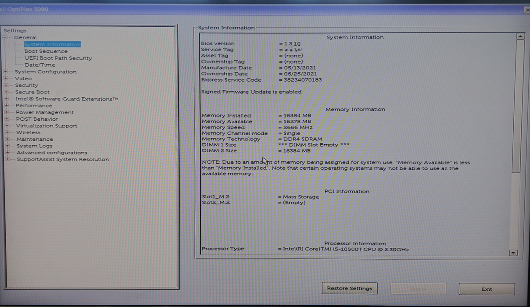The width and height of the screenshot is (530, 307).
Task: Expand the Wireless node
Action: click(7, 132)
